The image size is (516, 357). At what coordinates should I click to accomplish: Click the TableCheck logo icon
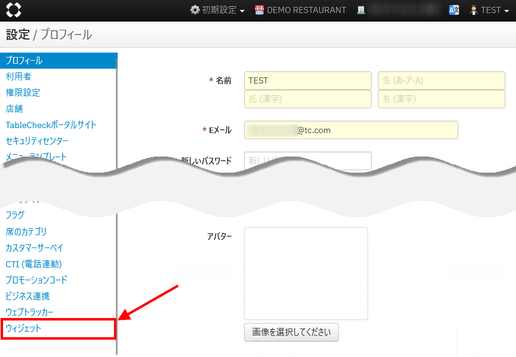(x=14, y=10)
